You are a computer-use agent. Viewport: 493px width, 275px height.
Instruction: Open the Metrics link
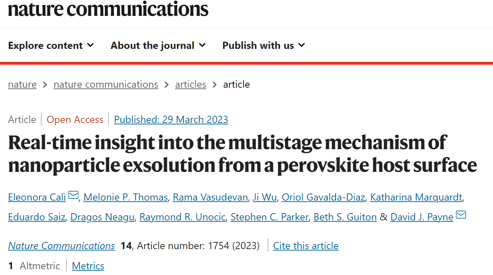tap(88, 266)
